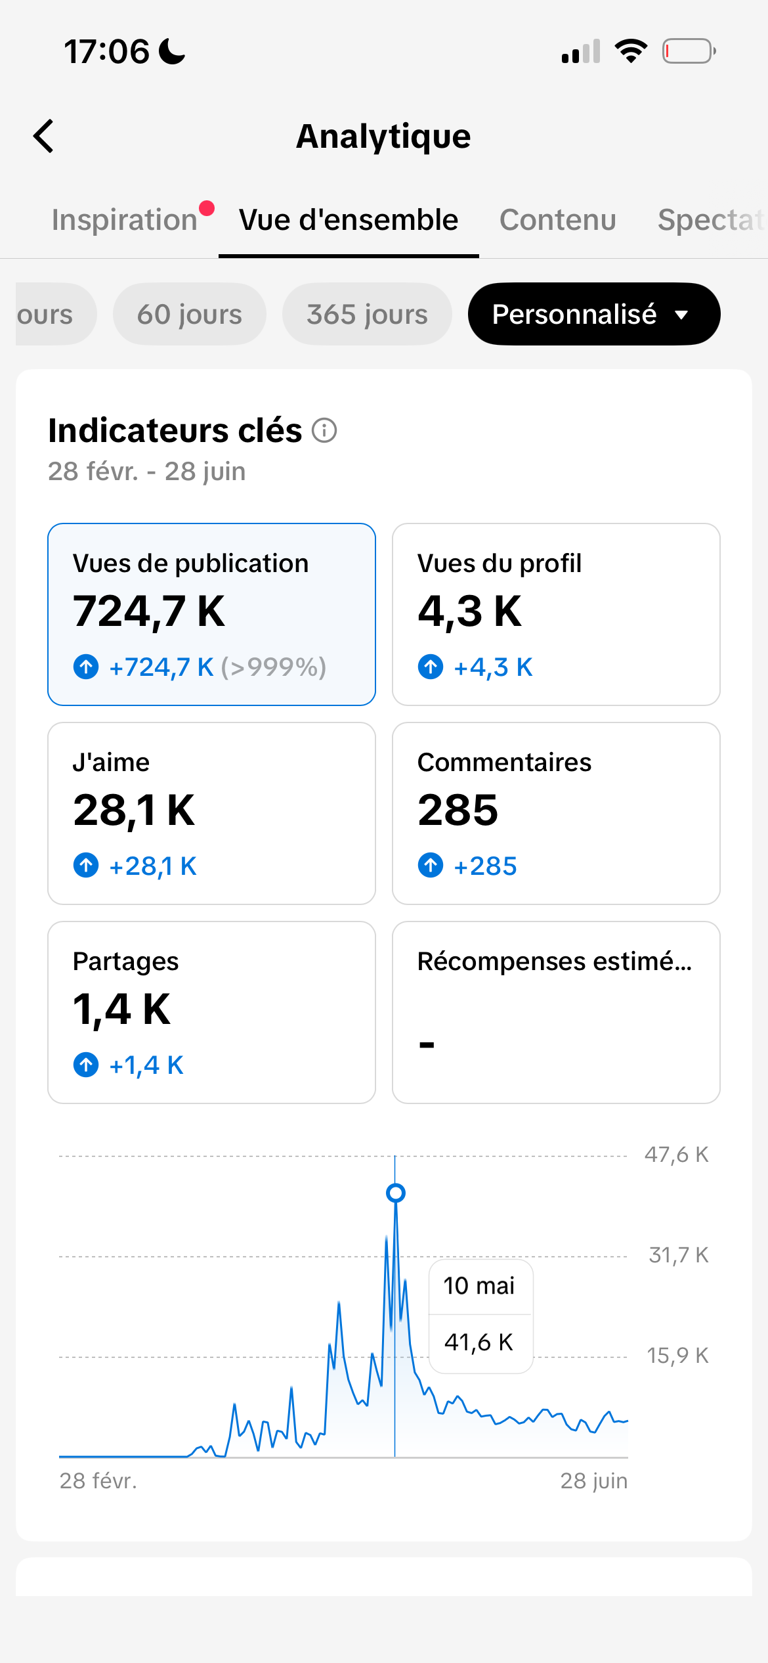Tap the Wi-Fi icon in status bar
This screenshot has width=768, height=1663.
click(631, 51)
